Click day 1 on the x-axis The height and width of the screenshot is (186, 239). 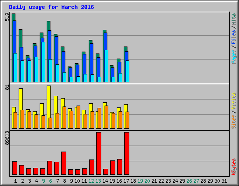[15, 181]
